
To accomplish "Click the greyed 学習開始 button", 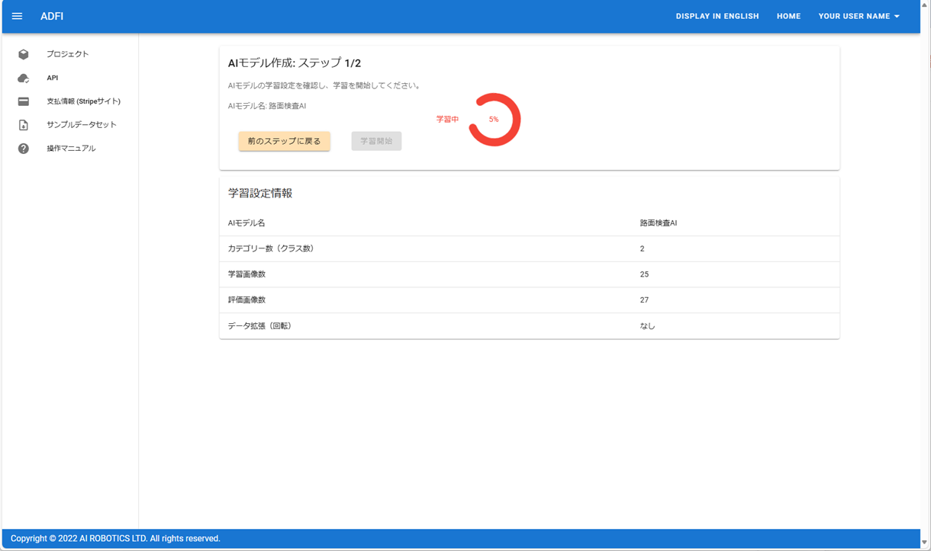I will (x=376, y=141).
